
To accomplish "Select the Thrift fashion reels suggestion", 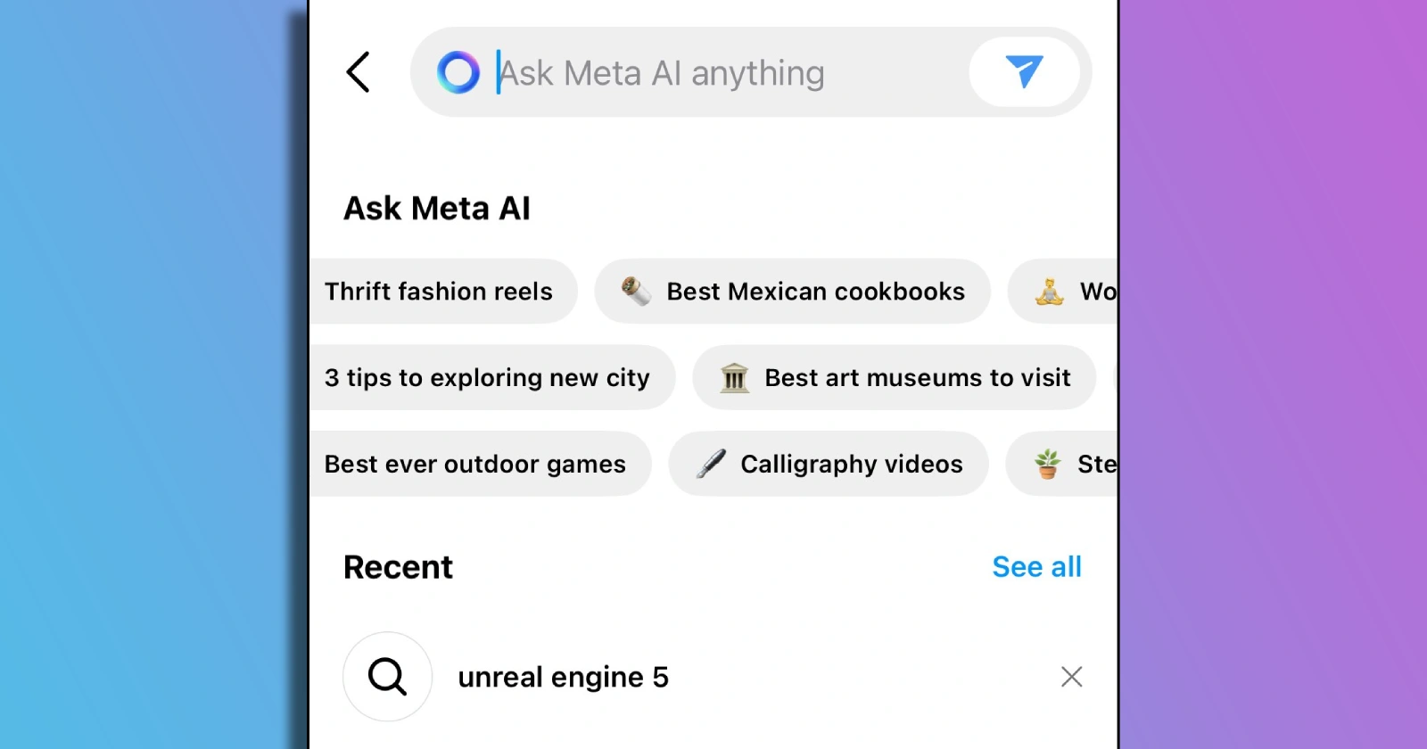I will click(x=439, y=292).
